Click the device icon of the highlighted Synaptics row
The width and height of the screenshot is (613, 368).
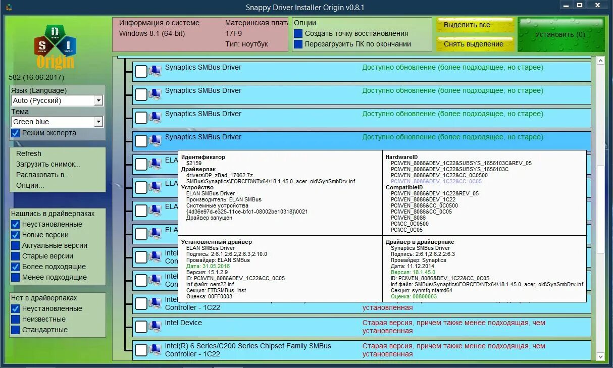(155, 141)
